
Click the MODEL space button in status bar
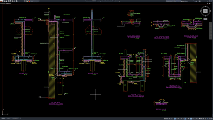[x=166, y=119]
